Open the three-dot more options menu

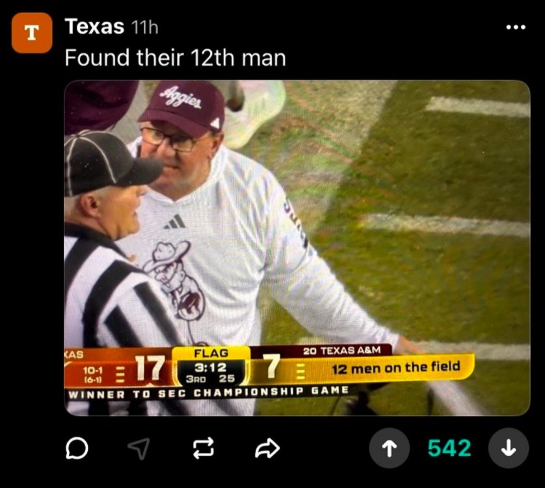point(515,27)
